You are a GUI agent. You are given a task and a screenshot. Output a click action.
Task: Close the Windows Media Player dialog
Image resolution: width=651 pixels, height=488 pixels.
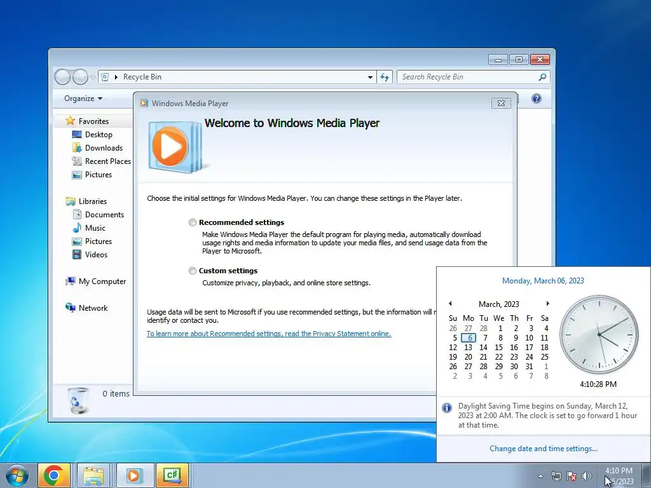coord(501,104)
